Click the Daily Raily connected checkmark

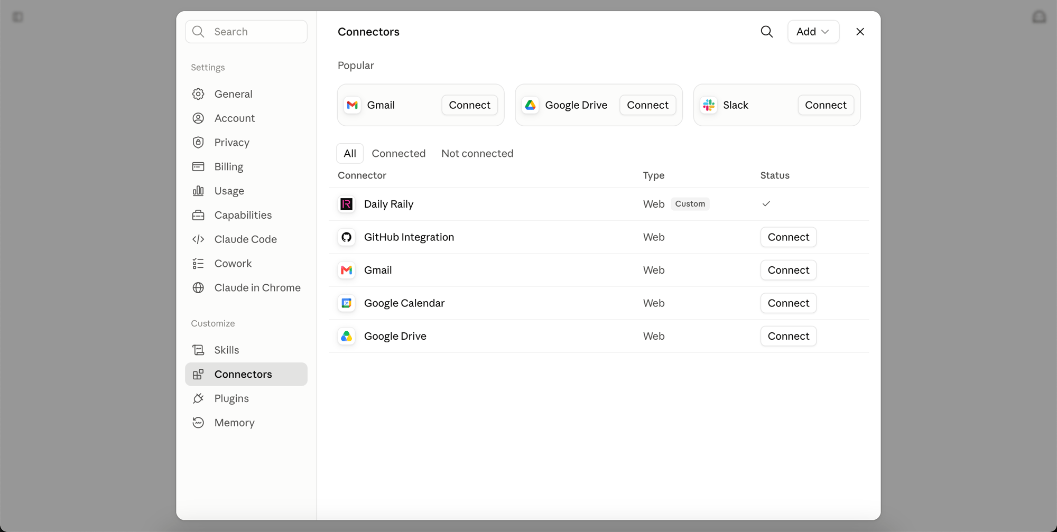click(766, 204)
